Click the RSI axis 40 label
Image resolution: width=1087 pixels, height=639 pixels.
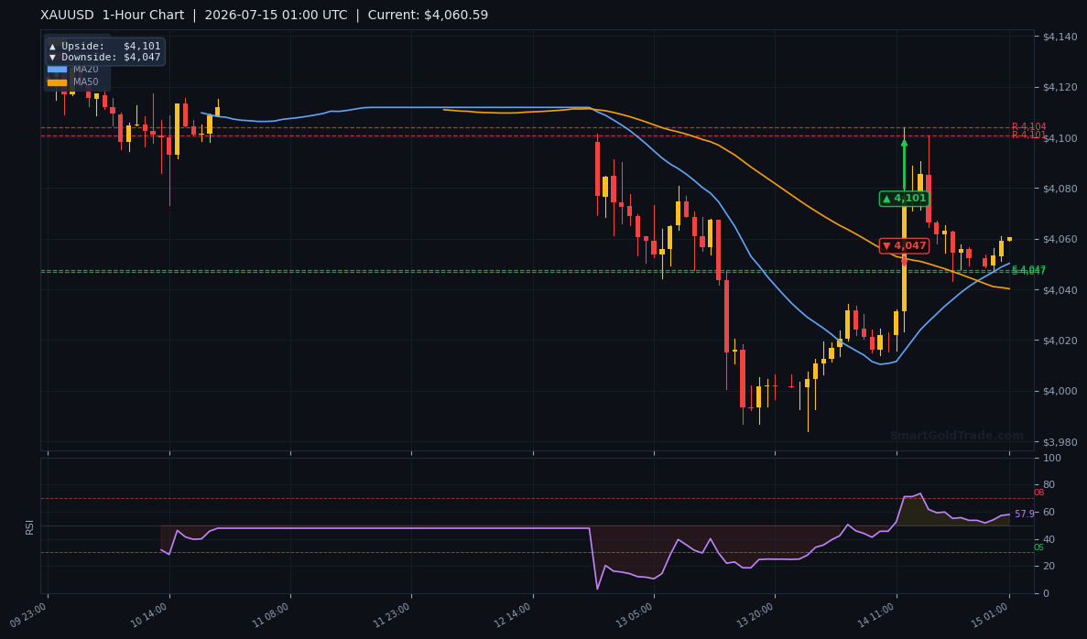point(1049,540)
